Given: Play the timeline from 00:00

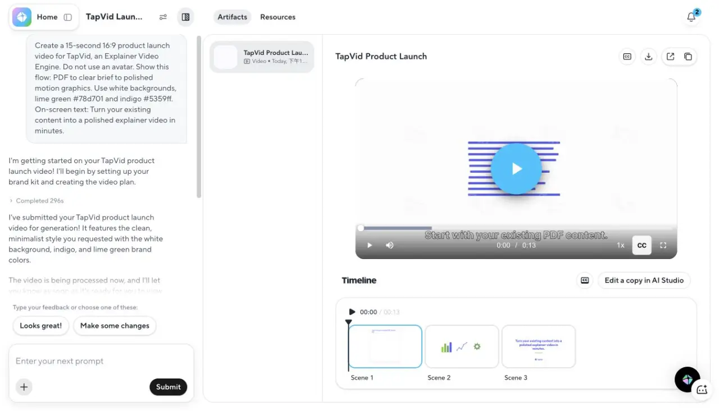Looking at the screenshot, I should (352, 312).
